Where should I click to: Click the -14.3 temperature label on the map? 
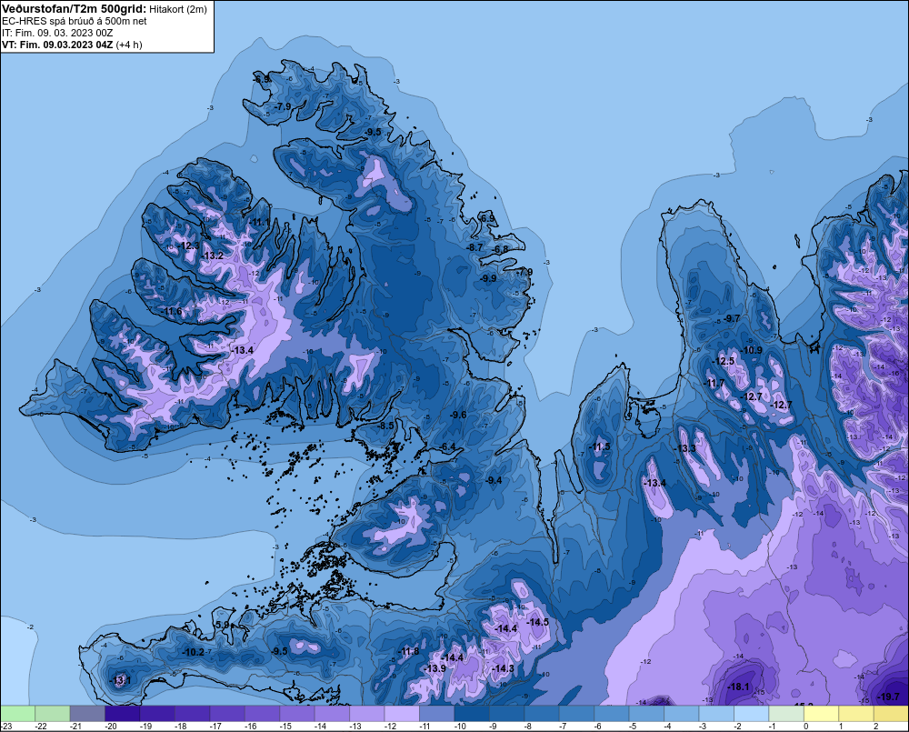point(503,668)
